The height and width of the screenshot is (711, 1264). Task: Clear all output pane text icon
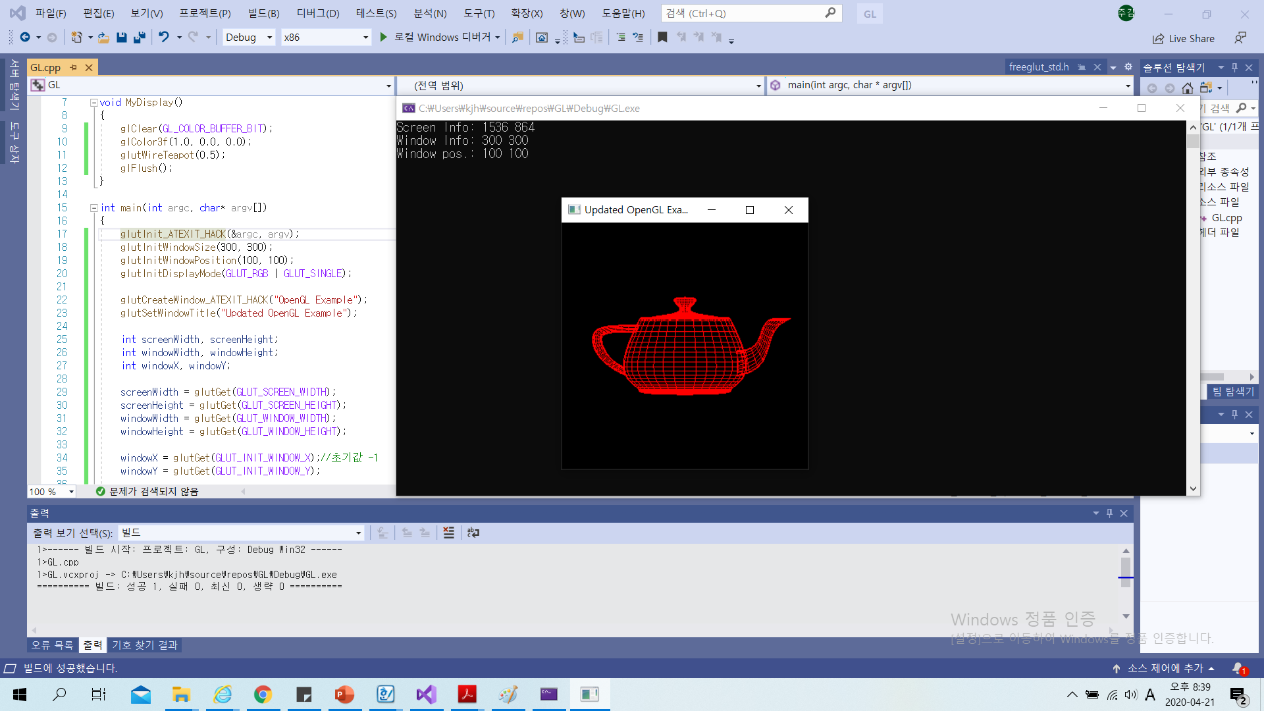pos(448,533)
